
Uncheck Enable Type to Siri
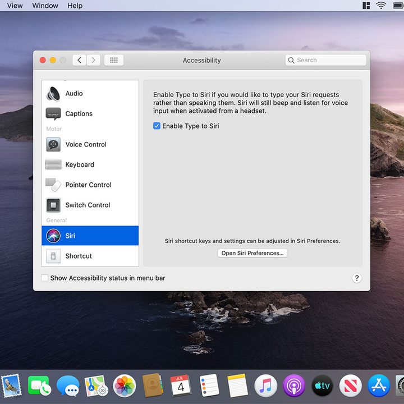[157, 126]
